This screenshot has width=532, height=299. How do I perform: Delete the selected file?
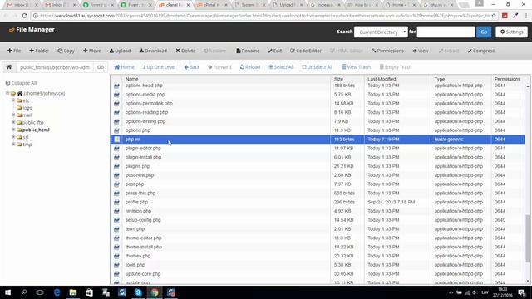pos(185,51)
